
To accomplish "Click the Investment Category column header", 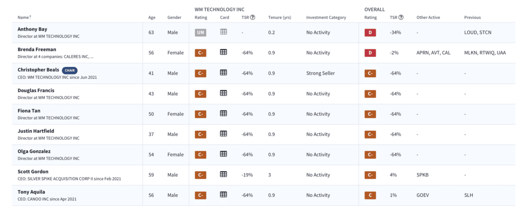I will (x=326, y=17).
